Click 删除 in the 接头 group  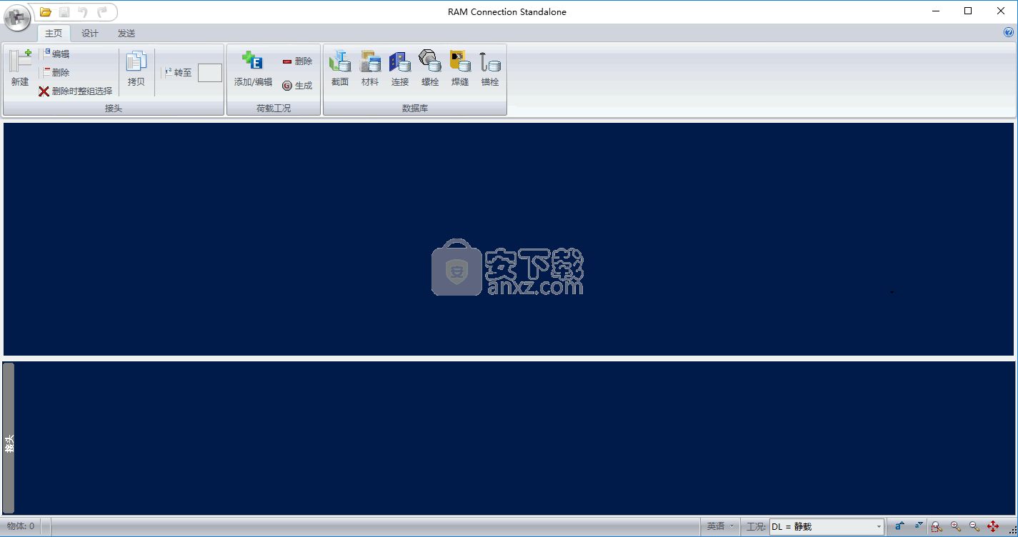pyautogui.click(x=56, y=72)
